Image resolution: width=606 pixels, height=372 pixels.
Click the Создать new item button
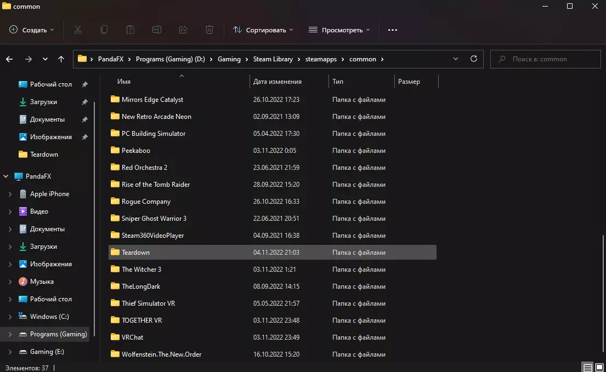(x=32, y=30)
